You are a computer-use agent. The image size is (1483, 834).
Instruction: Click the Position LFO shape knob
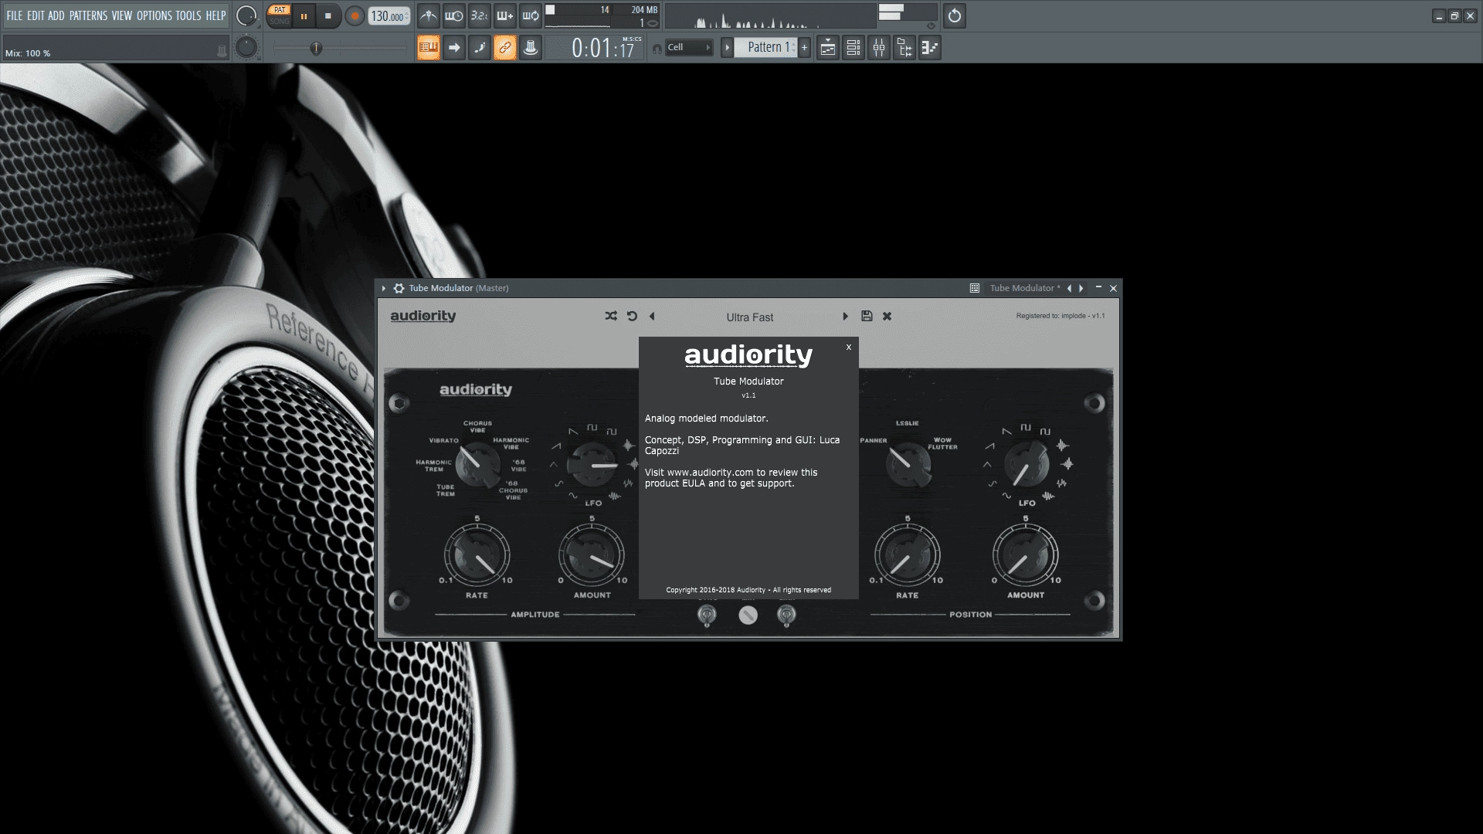pos(1027,464)
